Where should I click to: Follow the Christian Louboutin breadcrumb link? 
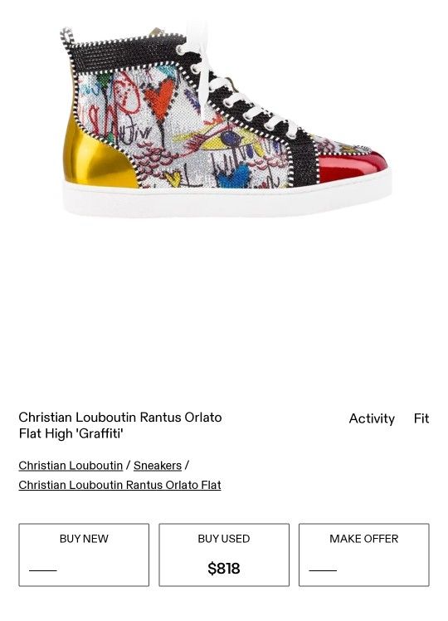tap(71, 466)
